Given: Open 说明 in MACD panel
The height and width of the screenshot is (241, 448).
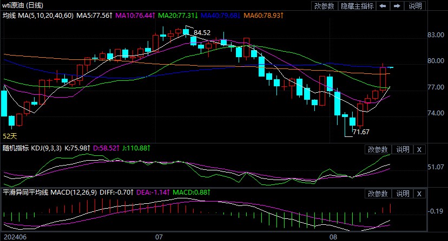Looking at the screenshot, I should coord(403,194).
